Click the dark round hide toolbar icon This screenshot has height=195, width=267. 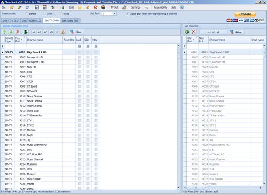103,7
